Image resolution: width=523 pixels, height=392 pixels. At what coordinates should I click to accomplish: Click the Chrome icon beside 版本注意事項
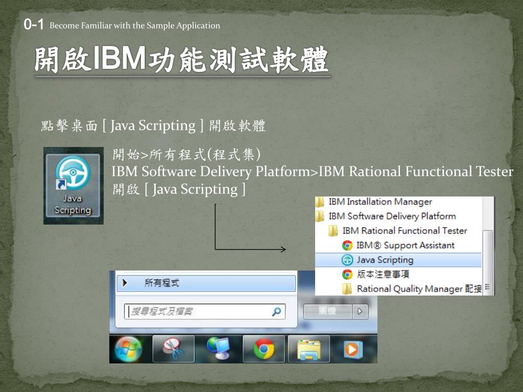[347, 274]
